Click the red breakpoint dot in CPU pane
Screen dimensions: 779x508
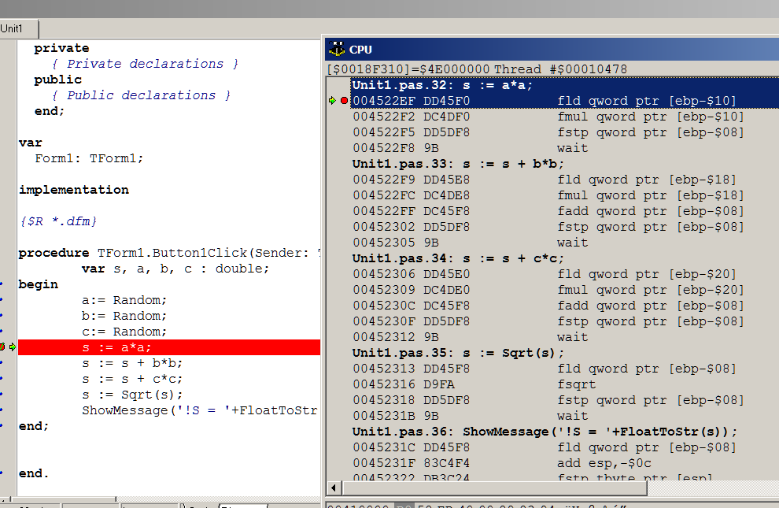click(344, 101)
